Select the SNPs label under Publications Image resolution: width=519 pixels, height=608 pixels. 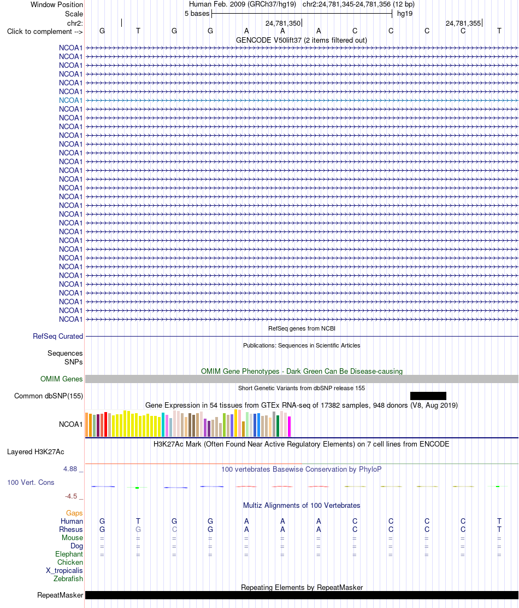[x=74, y=362]
